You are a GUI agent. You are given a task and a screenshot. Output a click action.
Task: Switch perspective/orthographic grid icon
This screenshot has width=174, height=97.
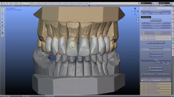(x=138, y=24)
